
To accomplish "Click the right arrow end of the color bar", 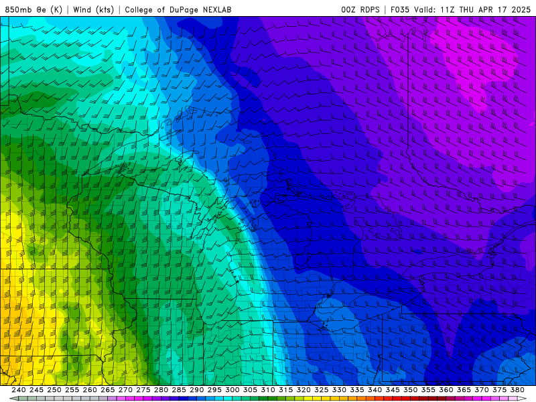I will coord(522,399).
